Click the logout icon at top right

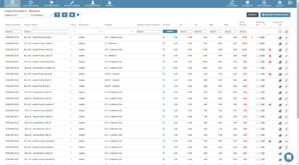point(290,3)
